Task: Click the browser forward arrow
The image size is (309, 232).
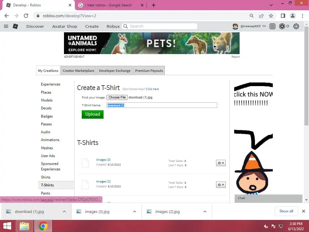Action: (x=16, y=16)
